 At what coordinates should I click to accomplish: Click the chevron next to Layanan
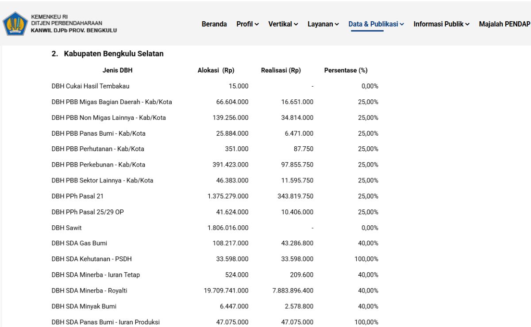pyautogui.click(x=337, y=24)
